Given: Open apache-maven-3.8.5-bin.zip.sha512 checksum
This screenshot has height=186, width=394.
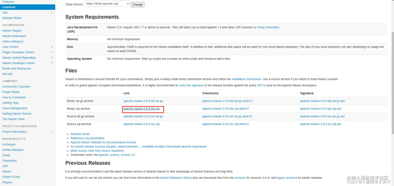Looking at the screenshot, I should click(x=225, y=109).
